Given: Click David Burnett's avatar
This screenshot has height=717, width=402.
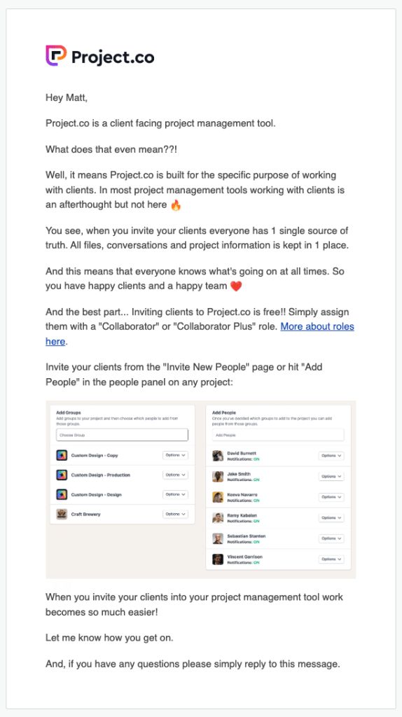Looking at the screenshot, I should (x=218, y=455).
